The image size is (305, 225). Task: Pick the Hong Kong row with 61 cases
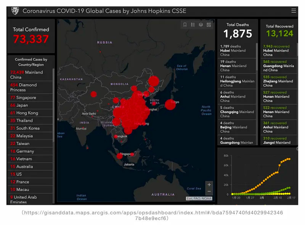coord(30,113)
